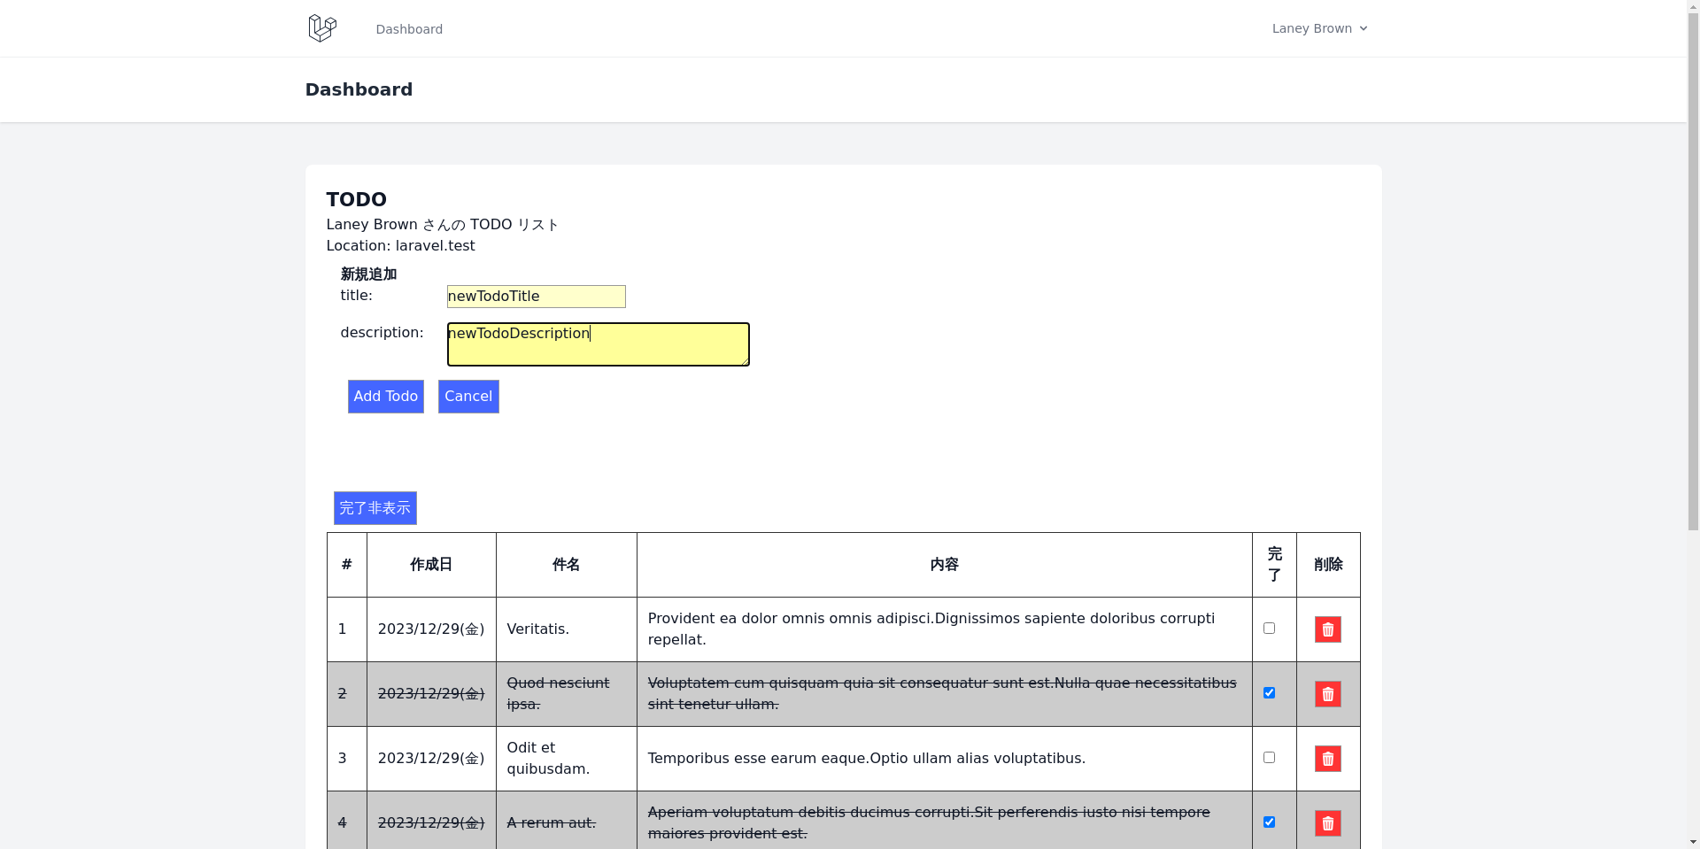Click the Cancel button
This screenshot has width=1700, height=849.
click(x=467, y=396)
